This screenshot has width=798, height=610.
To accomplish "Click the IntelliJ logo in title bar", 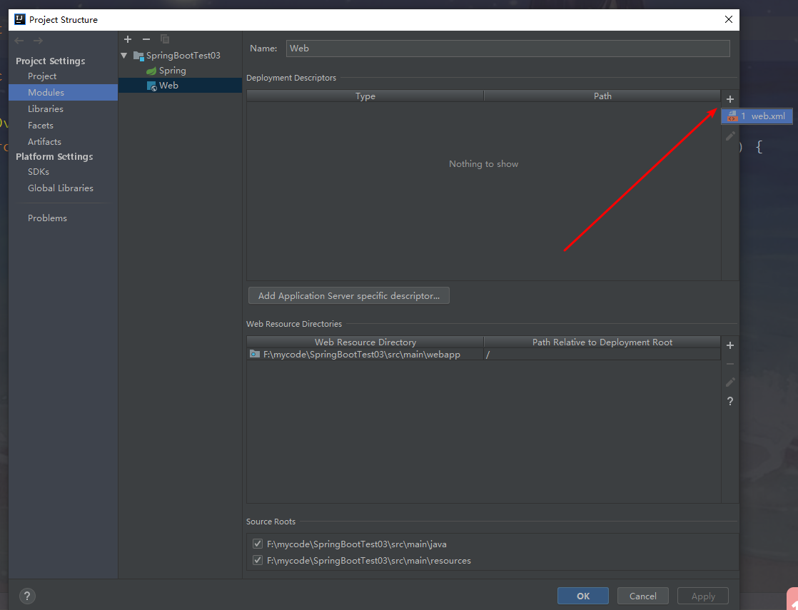I will click(20, 19).
